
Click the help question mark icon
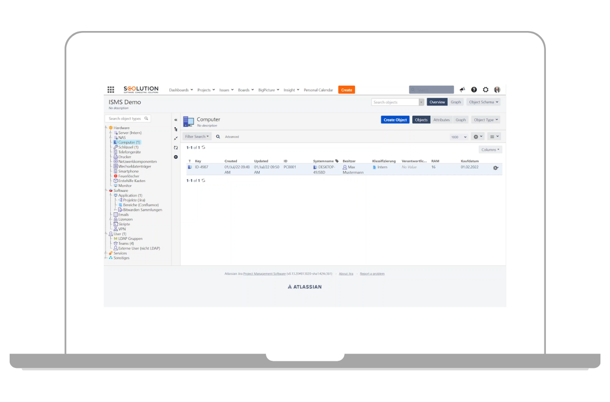(x=474, y=90)
